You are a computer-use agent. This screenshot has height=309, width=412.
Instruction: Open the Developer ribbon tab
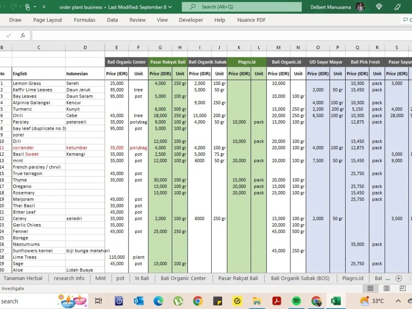coord(191,20)
